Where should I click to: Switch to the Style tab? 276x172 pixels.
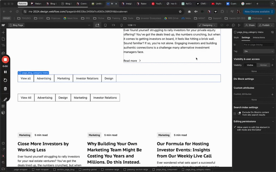pos(236,37)
